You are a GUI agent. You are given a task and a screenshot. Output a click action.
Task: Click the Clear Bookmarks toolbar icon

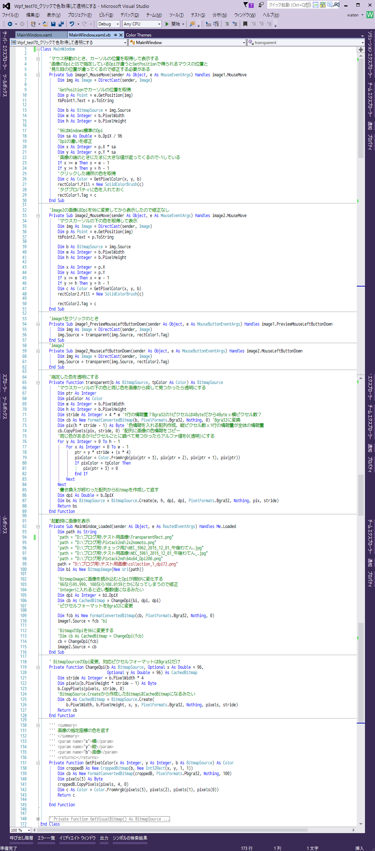(x=269, y=24)
